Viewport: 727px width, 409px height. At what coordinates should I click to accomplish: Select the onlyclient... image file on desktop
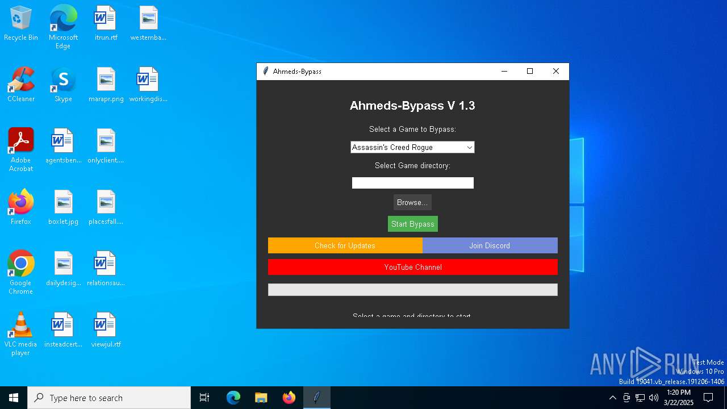(106, 147)
